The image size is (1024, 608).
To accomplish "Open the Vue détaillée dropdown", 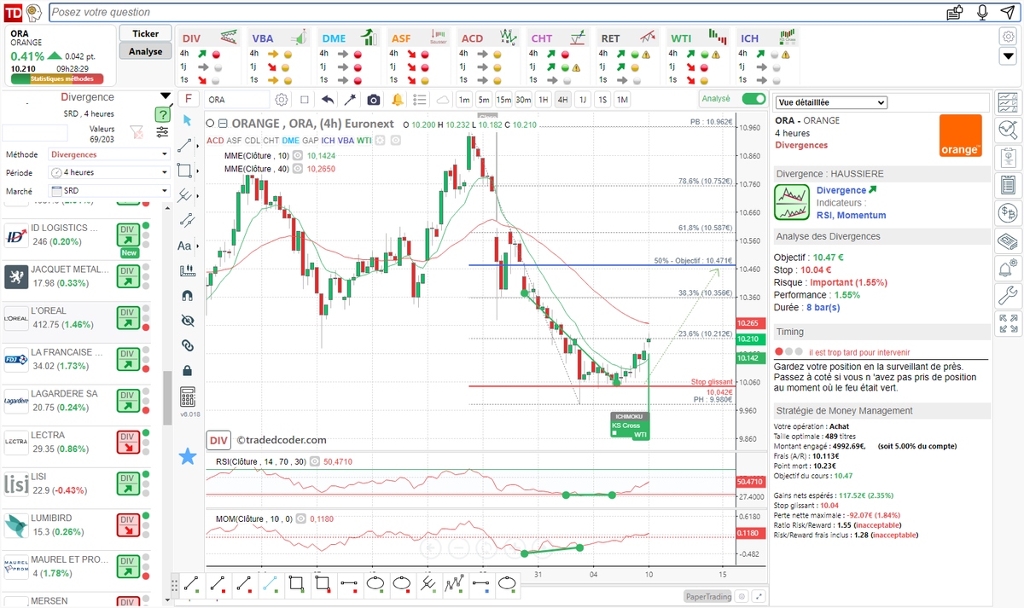I will [x=830, y=102].
